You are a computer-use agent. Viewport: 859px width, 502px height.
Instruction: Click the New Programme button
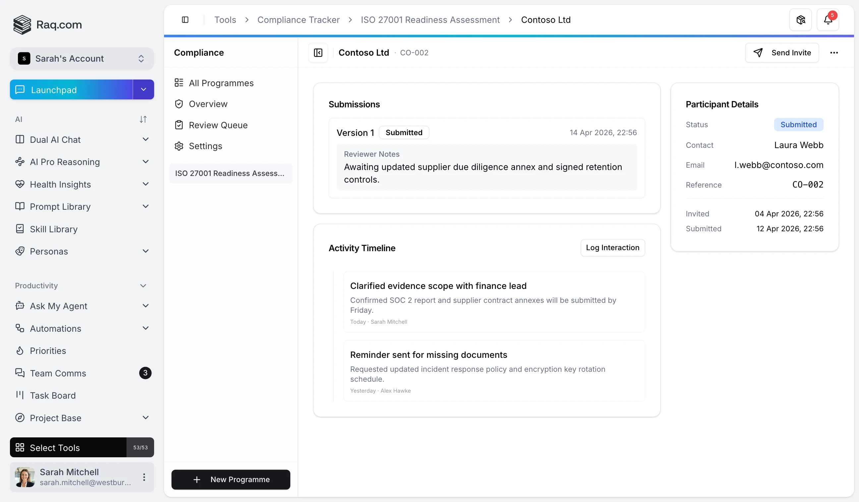tap(230, 479)
